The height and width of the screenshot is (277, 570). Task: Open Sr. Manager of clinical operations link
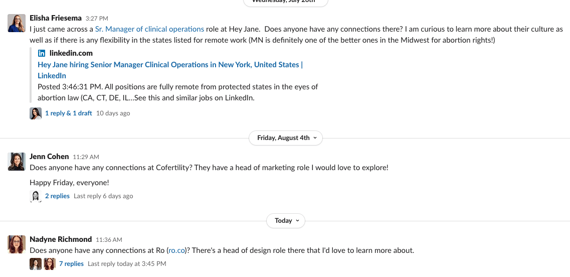point(149,29)
